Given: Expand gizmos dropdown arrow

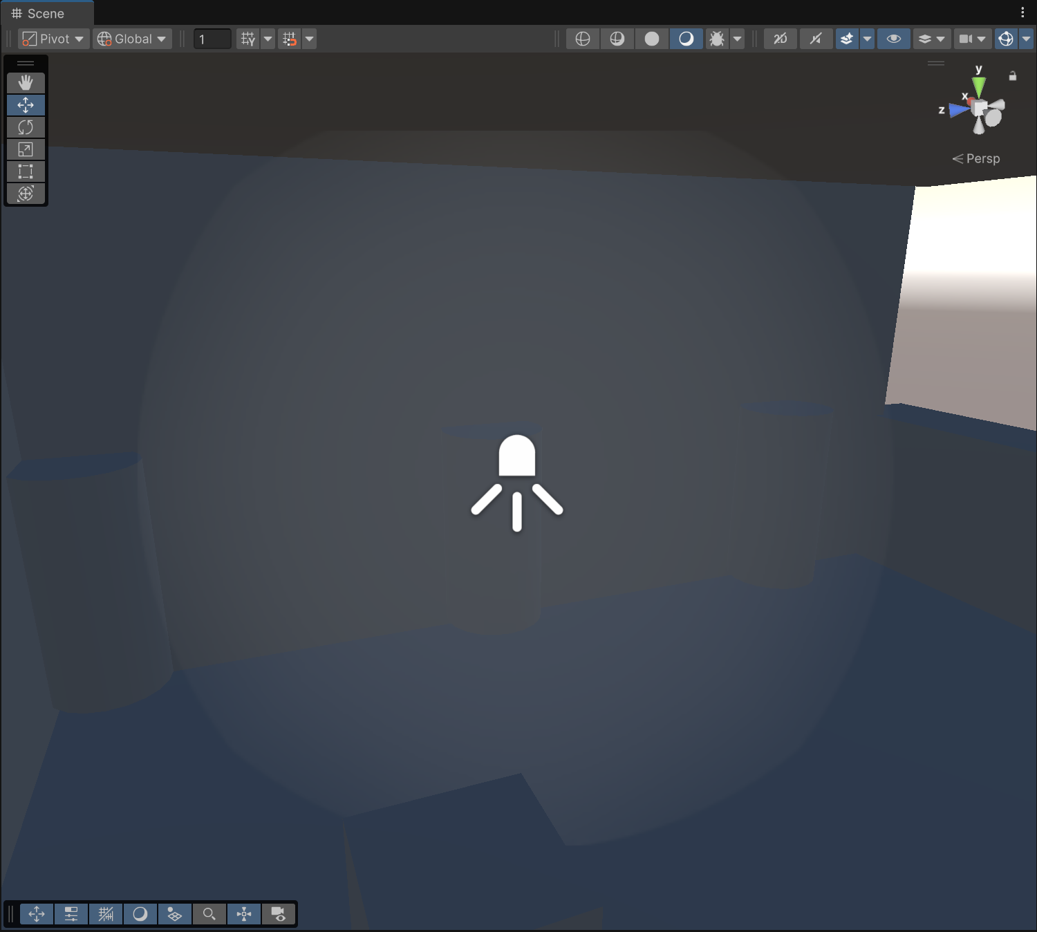Looking at the screenshot, I should click(1027, 39).
